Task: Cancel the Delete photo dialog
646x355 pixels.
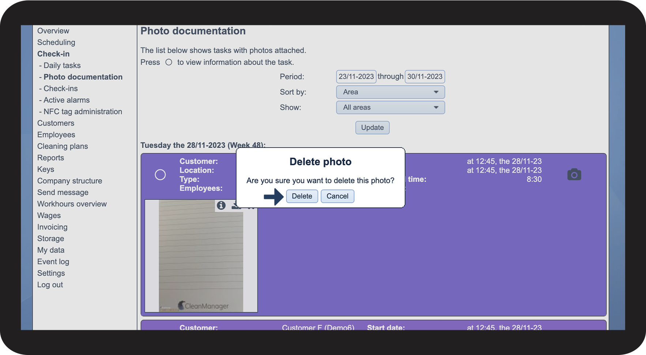Action: tap(337, 196)
